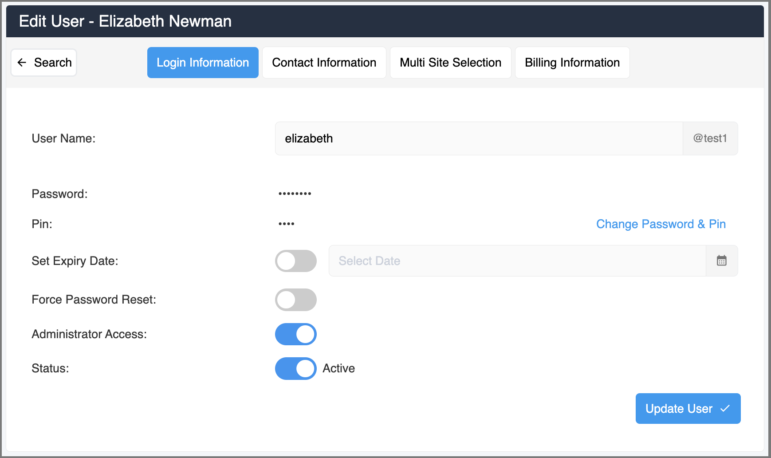Open the calendar date picker icon

click(x=722, y=261)
